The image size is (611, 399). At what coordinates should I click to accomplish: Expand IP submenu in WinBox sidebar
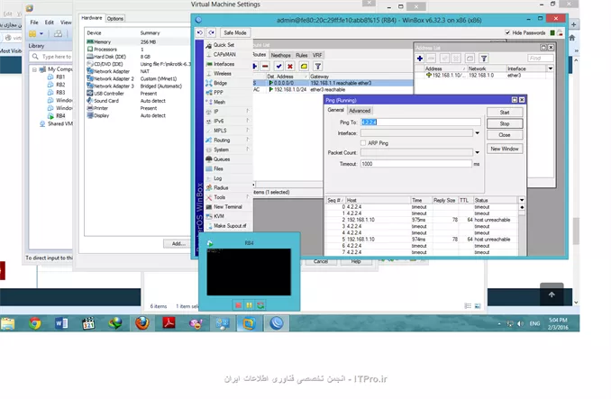pos(248,112)
